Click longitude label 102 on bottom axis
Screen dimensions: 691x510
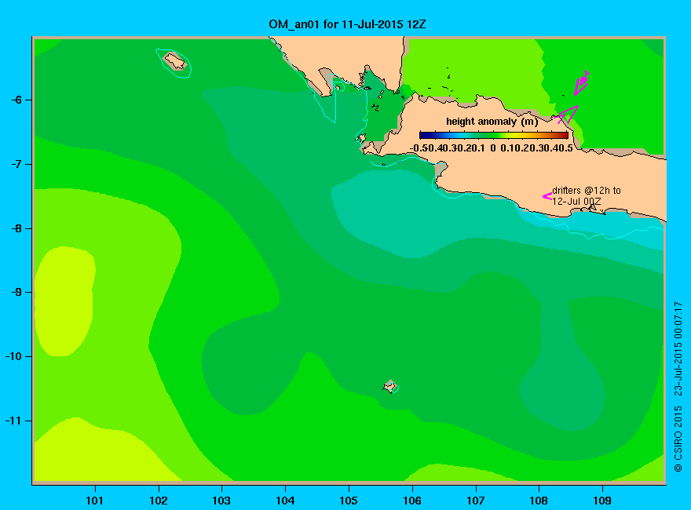point(158,501)
